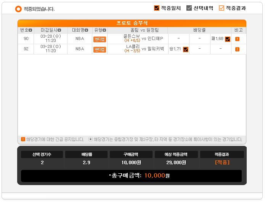Toggle the 패 1.68 checkbox for match 90
The height and width of the screenshot is (203, 265).
pos(228,39)
